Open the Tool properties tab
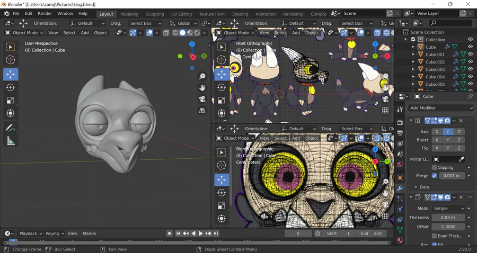Viewport: 477px width, 253px height. coord(400,110)
